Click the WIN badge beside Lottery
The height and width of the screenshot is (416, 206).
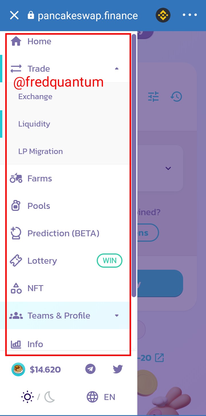click(x=110, y=261)
